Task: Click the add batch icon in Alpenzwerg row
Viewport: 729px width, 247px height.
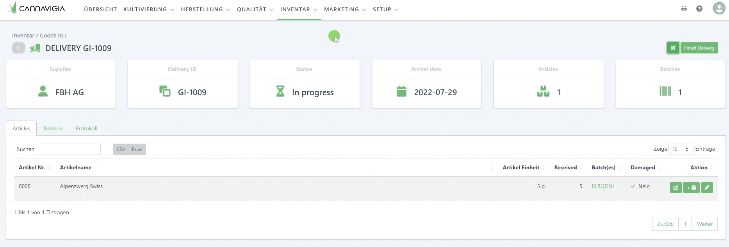Action: tap(691, 188)
